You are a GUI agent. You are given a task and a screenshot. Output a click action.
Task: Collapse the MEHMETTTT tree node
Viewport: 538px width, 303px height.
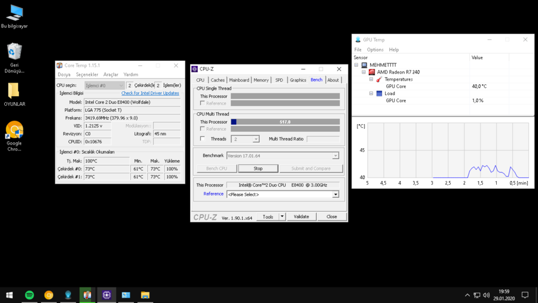tap(356, 65)
